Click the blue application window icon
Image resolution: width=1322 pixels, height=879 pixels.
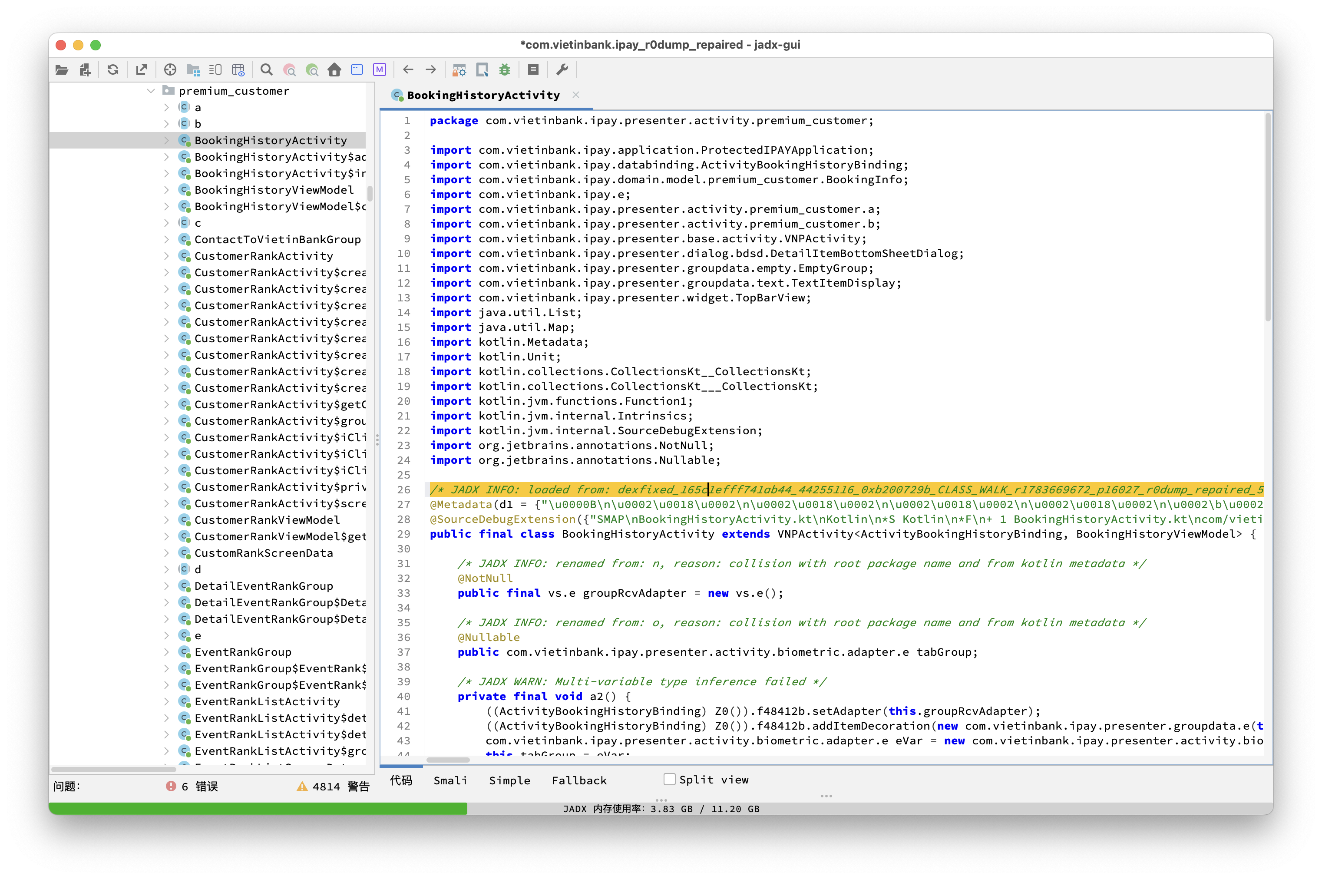pyautogui.click(x=357, y=70)
